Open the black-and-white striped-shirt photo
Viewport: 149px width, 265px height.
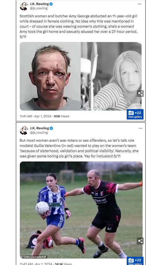coord(111,76)
